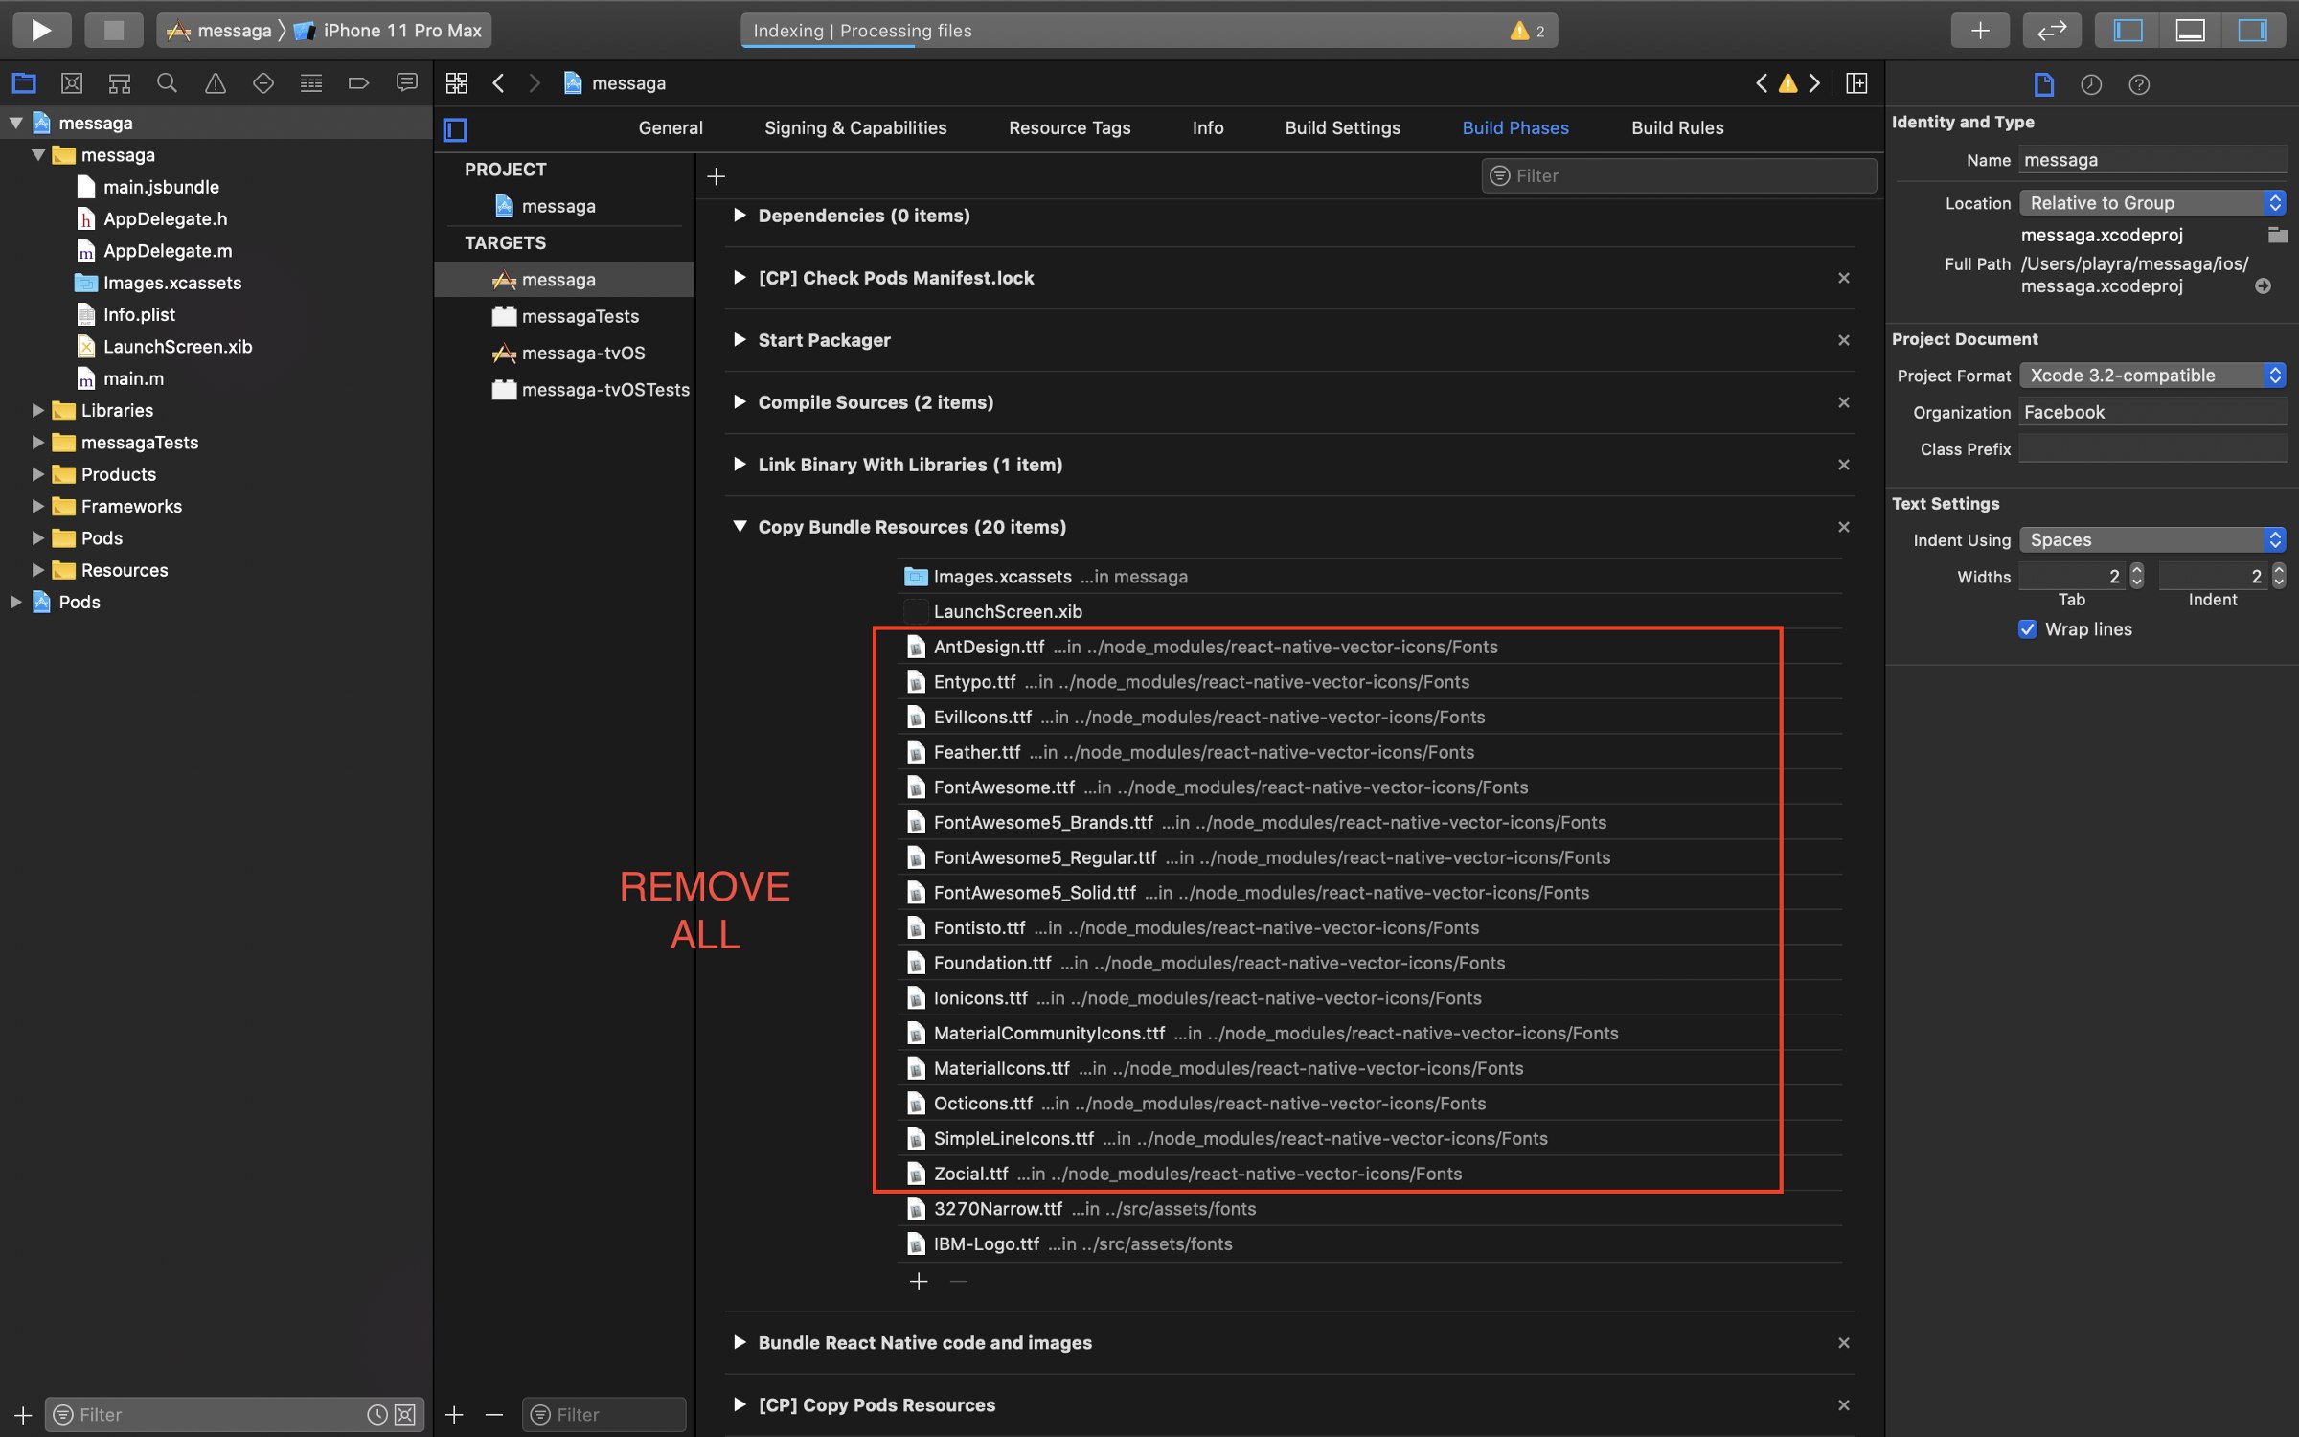Go forward with the editor forward arrow
This screenshot has width=2299, height=1437.
pos(535,83)
